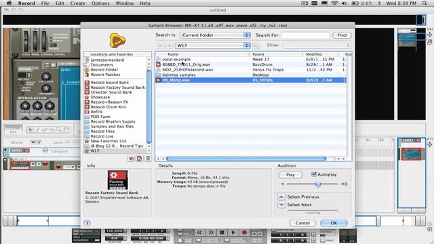
Task: Click the Modified column header
Action: coord(321,54)
